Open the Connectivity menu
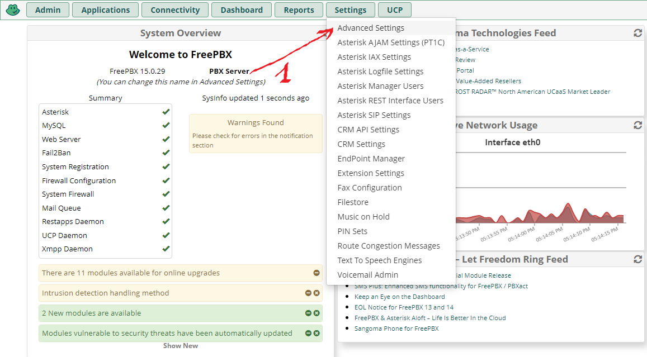647x357 pixels. coord(175,10)
